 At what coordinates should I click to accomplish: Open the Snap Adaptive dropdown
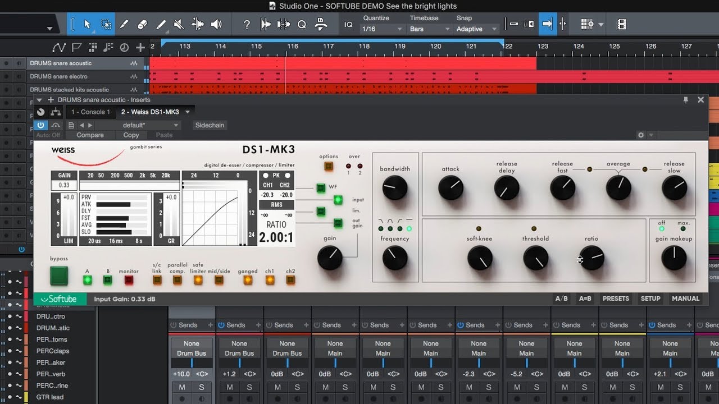[x=477, y=29]
